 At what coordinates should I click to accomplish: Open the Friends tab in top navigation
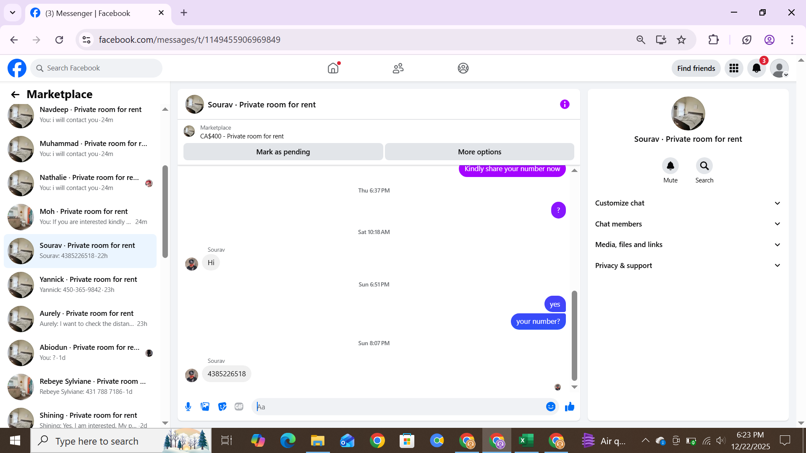pyautogui.click(x=398, y=68)
